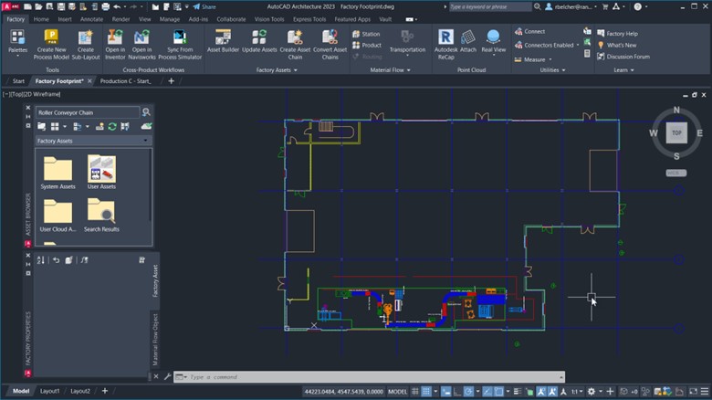
Task: Click the MODEL button in status bar
Action: pos(397,392)
